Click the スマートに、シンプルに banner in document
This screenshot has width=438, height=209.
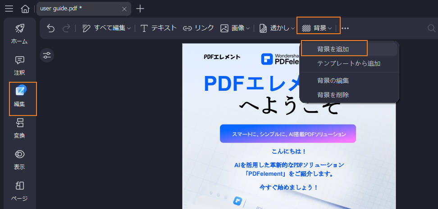pos(288,134)
